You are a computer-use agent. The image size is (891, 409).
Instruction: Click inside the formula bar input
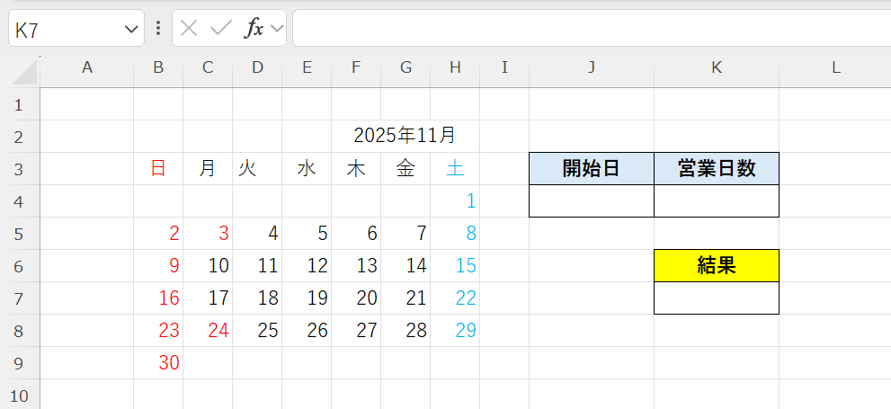coord(592,28)
